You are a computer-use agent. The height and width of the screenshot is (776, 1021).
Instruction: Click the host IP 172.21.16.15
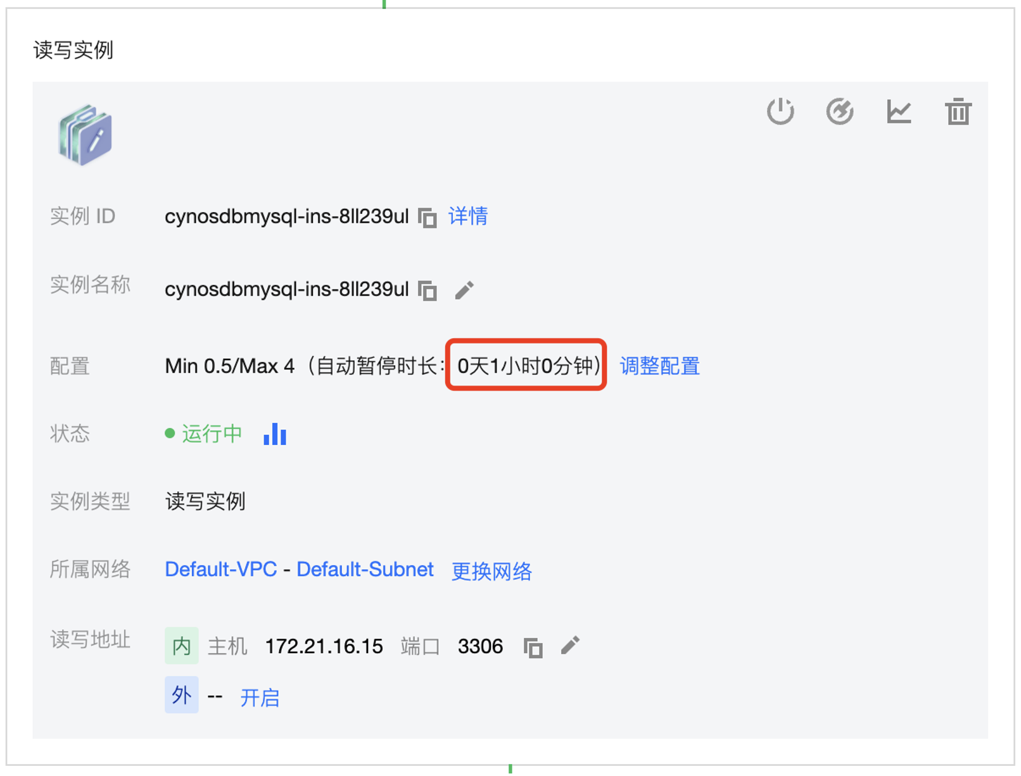pos(324,646)
